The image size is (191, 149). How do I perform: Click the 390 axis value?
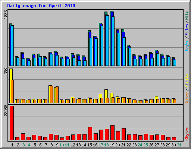click(6, 71)
